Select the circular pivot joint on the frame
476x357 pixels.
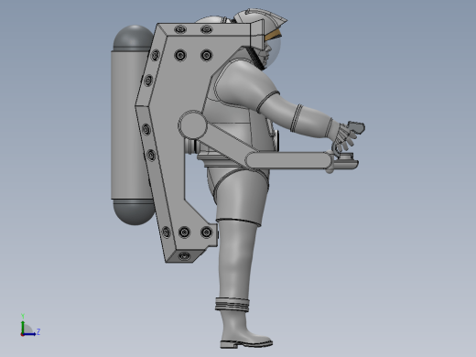point(192,125)
